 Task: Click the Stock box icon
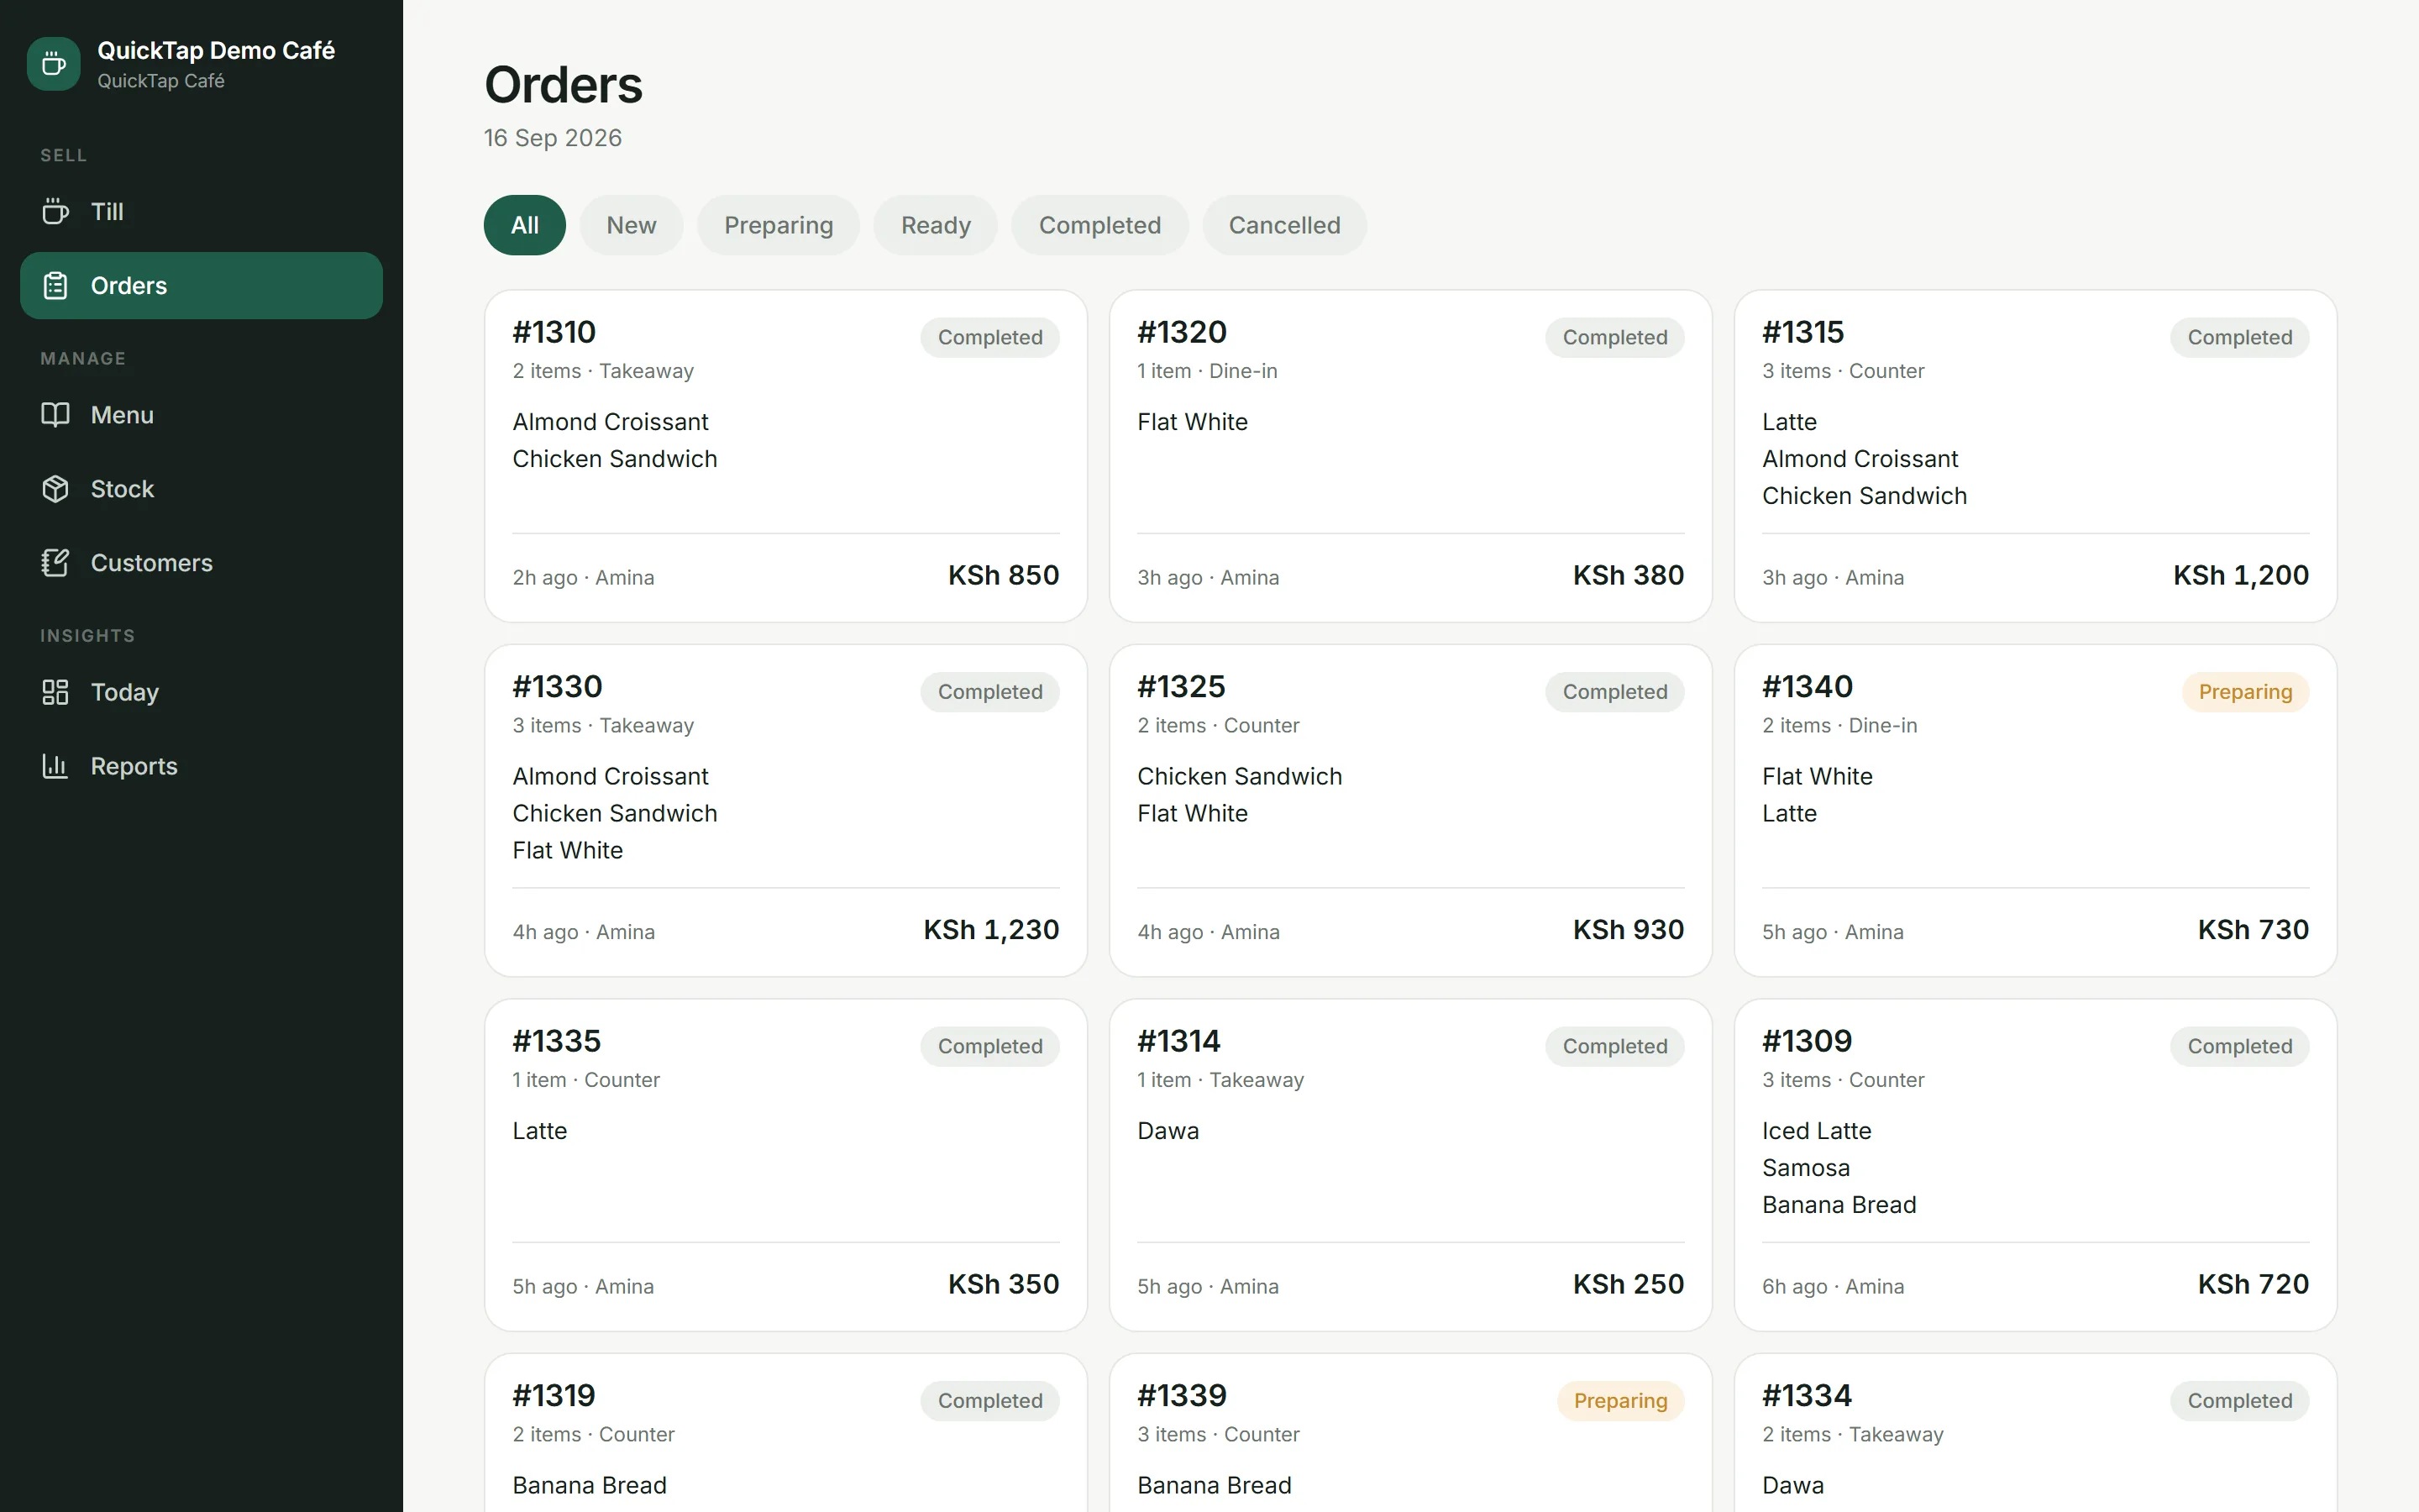coord(55,489)
